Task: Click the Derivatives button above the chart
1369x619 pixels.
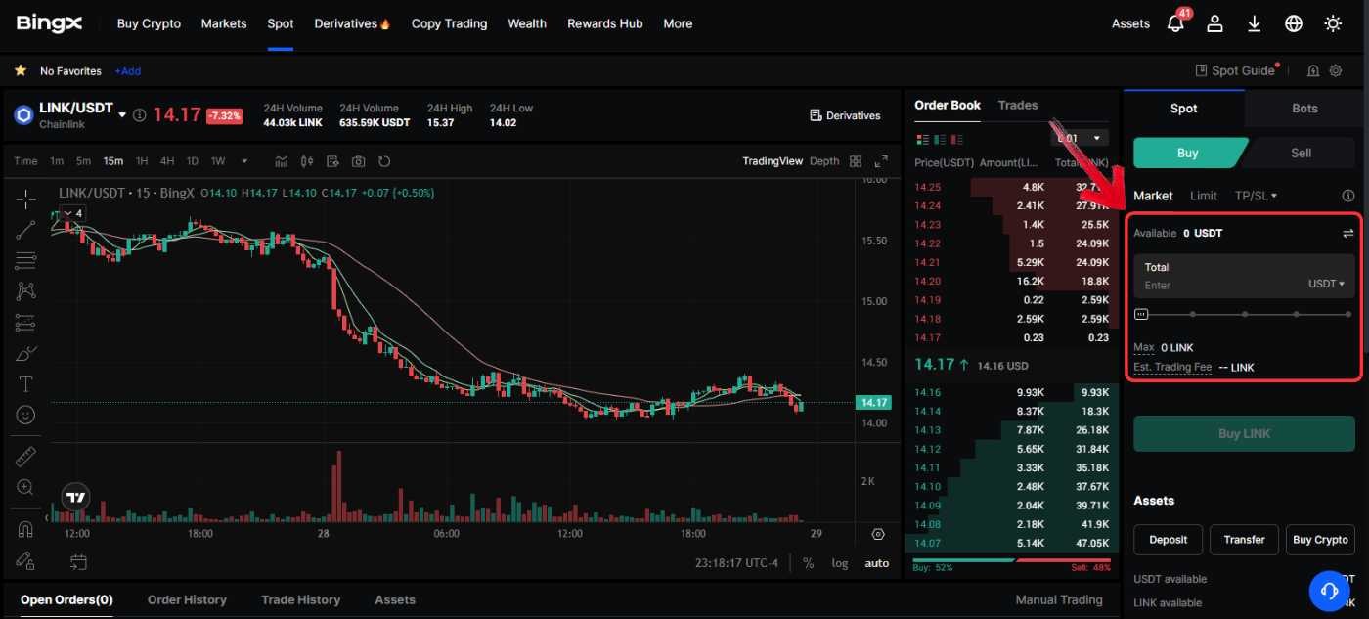Action: [846, 115]
